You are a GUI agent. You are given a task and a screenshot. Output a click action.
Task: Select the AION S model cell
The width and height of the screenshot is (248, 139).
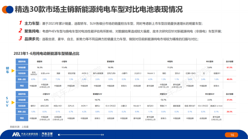(x=84, y=73)
